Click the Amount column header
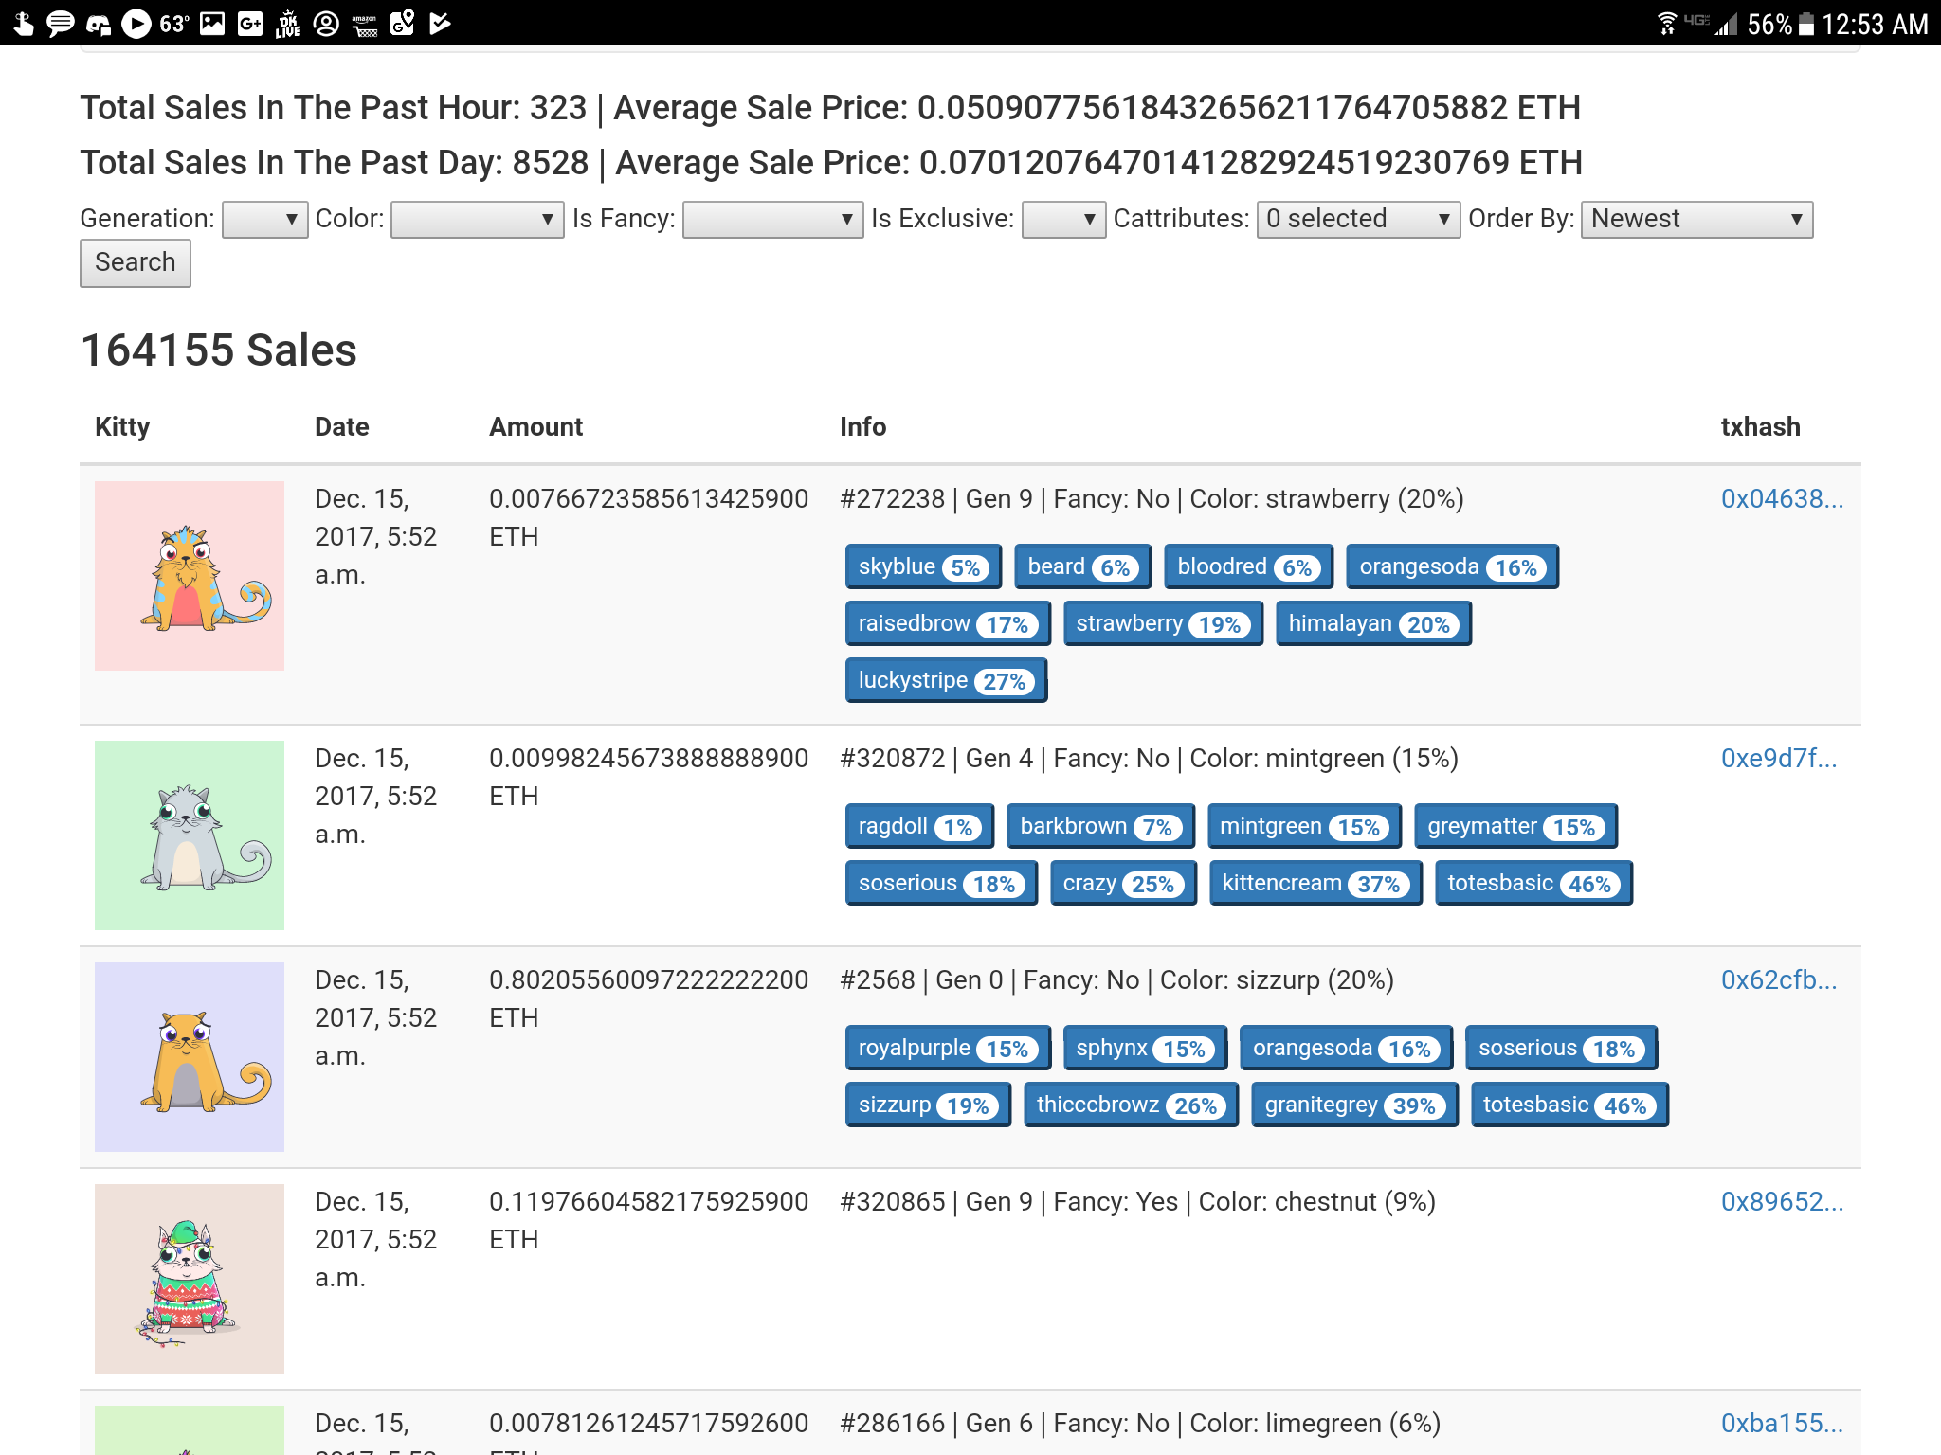Viewport: 1941px width, 1455px height. 535,427
